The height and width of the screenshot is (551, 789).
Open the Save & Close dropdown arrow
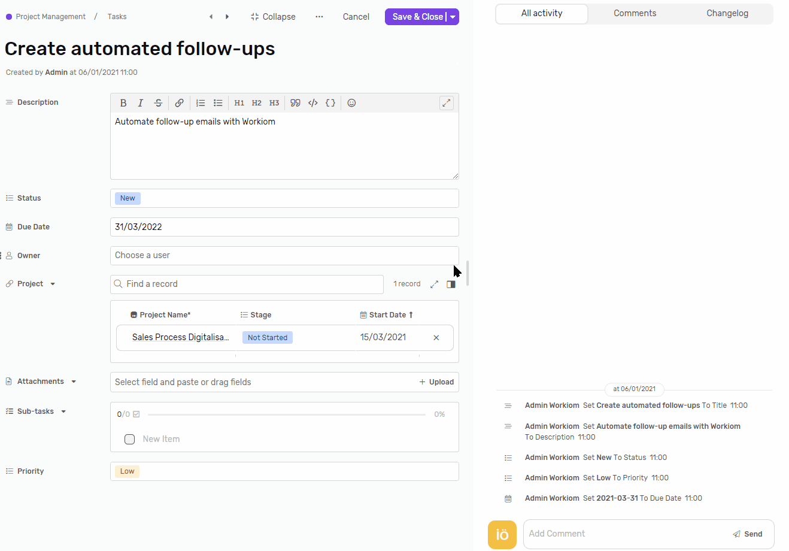453,17
